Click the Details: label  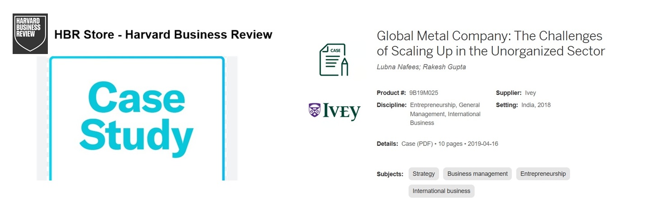tap(387, 144)
